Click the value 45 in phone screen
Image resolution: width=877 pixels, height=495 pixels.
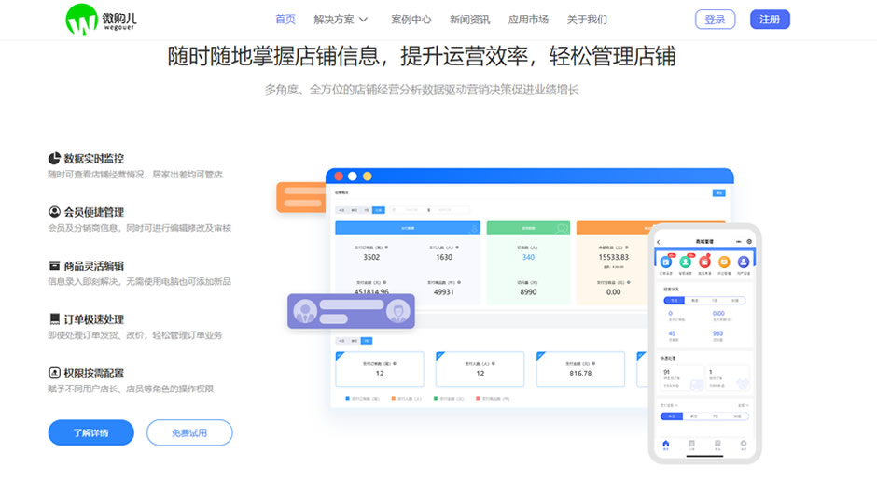click(x=672, y=333)
